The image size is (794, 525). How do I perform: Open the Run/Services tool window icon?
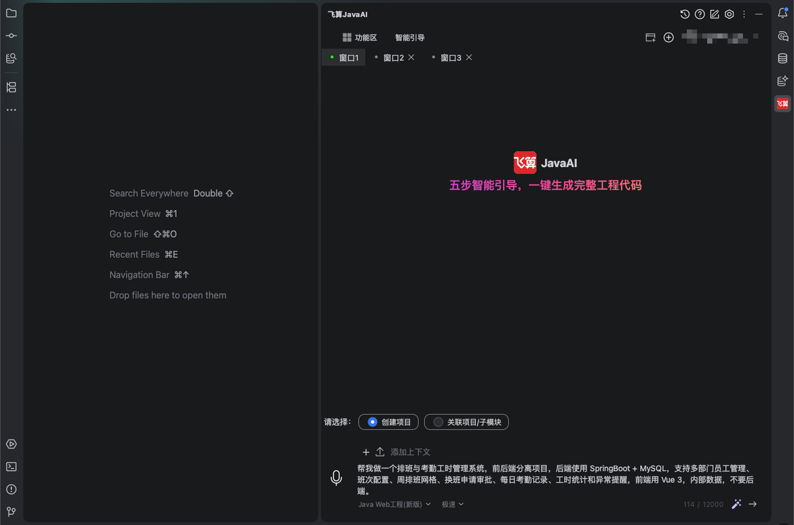coord(11,444)
